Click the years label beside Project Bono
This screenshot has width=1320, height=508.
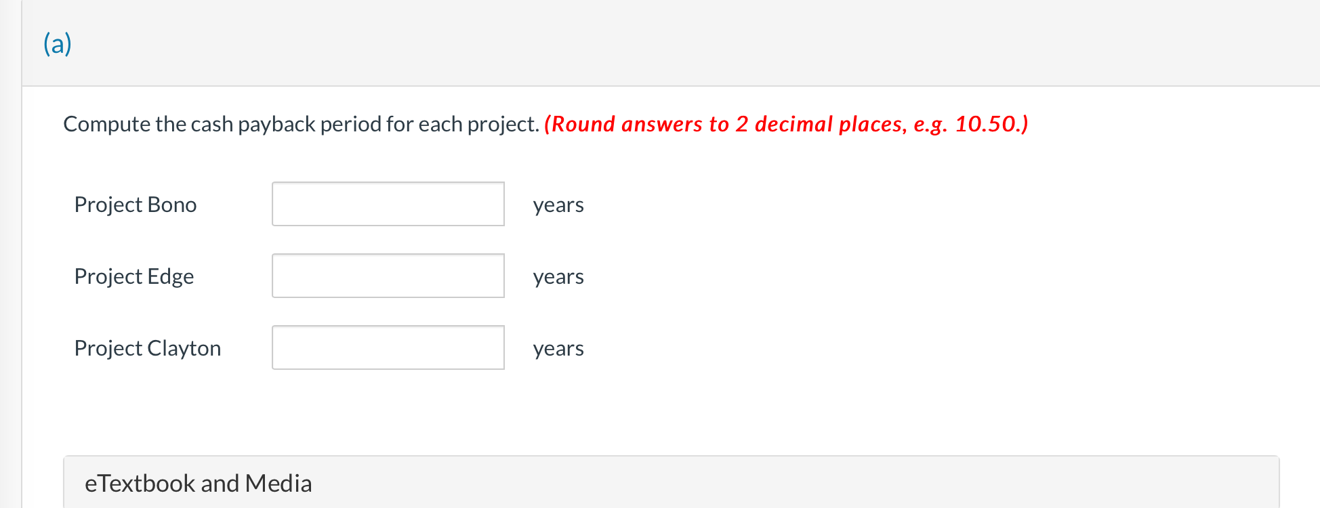[558, 205]
